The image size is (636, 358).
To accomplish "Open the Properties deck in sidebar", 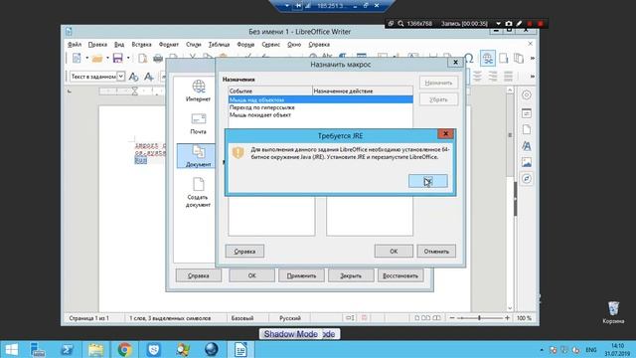I will [527, 113].
